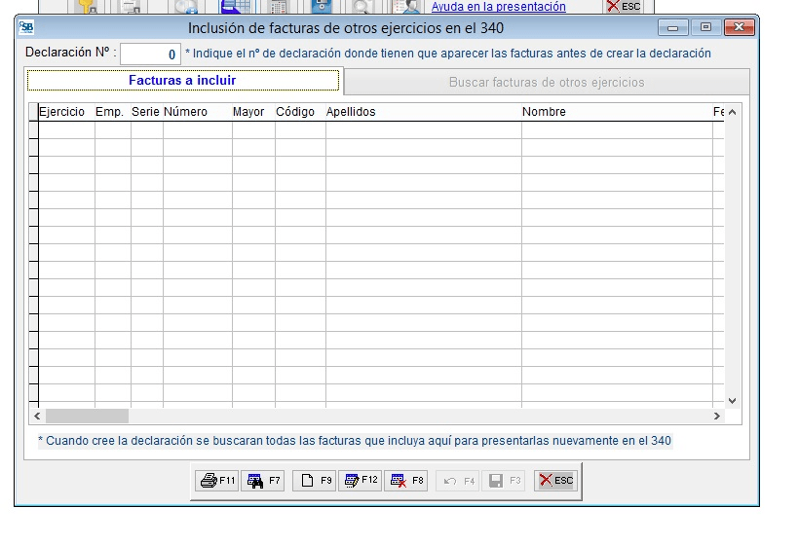Click the Declaración Nº input field
Image resolution: width=799 pixels, height=545 pixels.
[150, 54]
